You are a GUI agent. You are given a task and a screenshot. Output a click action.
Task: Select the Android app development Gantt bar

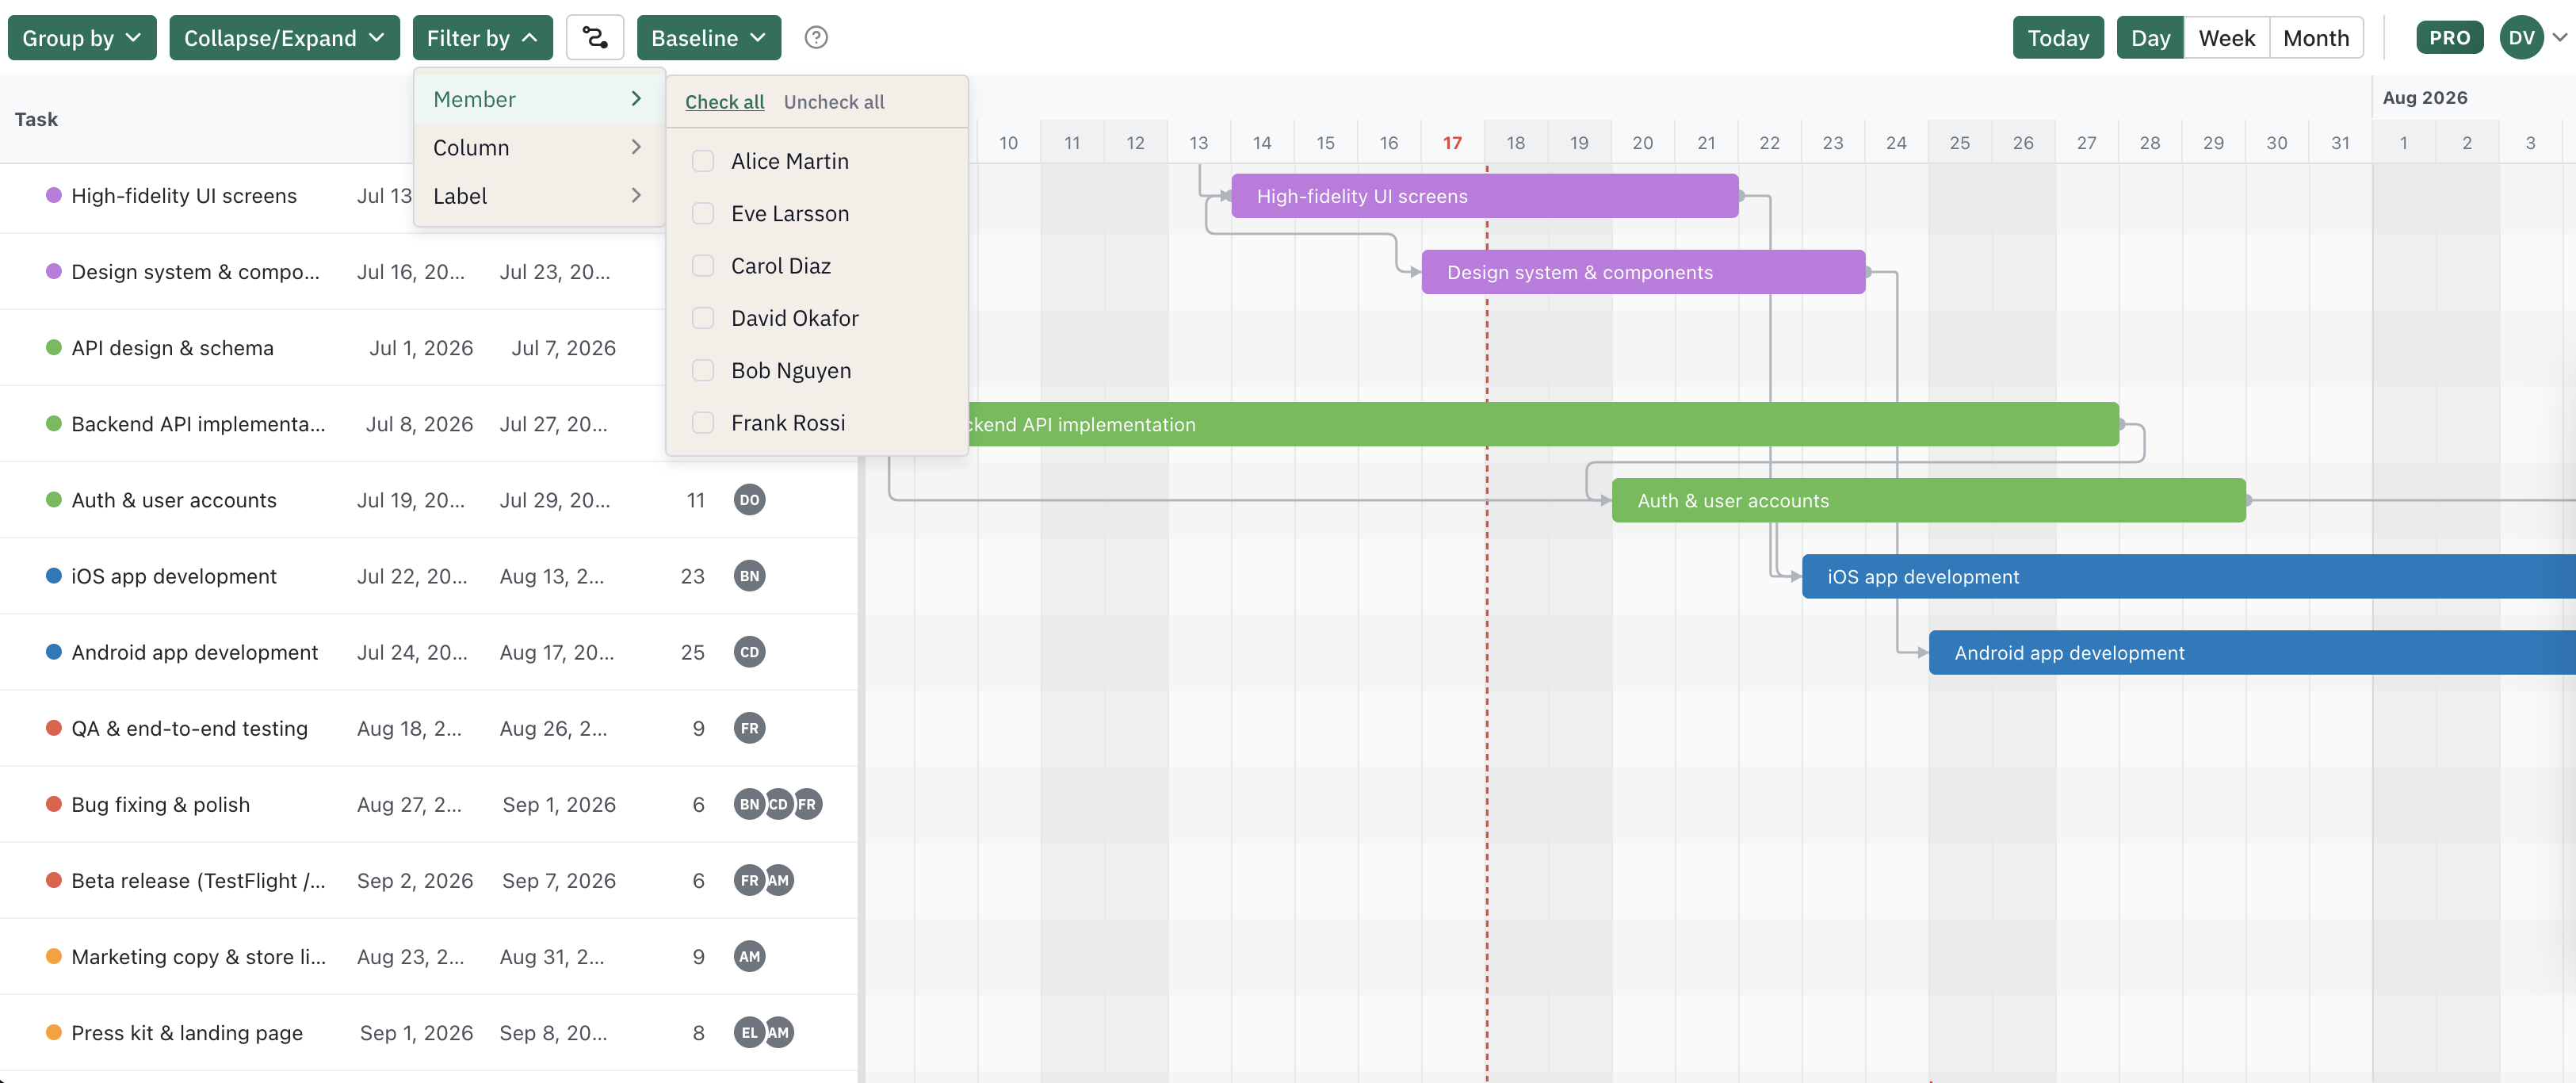tap(2252, 652)
